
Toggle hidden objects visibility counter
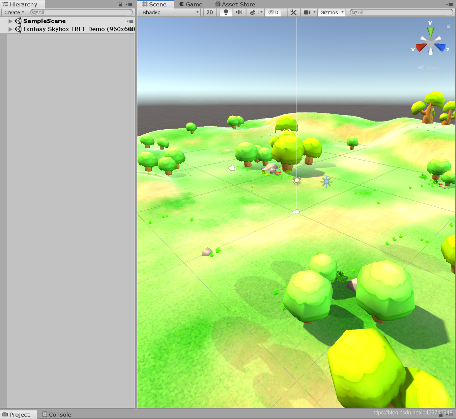(x=273, y=12)
